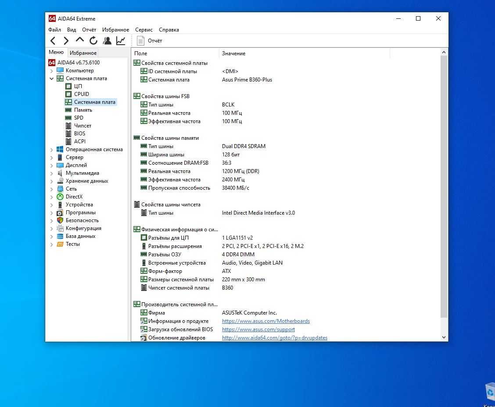Click the scrollbar down arrow
495x407 pixels.
[444, 337]
